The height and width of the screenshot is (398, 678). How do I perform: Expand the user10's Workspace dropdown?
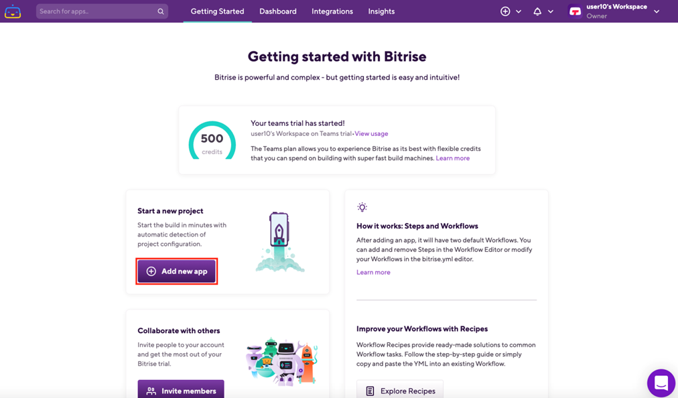click(x=657, y=11)
